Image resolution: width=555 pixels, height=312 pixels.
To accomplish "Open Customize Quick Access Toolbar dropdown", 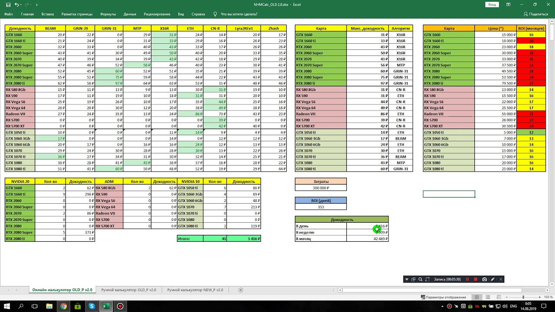I will (x=37, y=5).
